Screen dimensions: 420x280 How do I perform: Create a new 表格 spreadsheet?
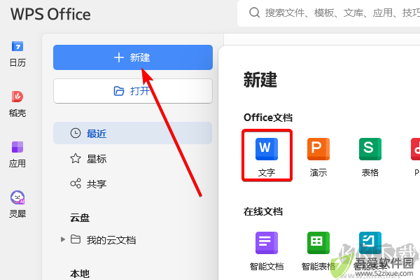coord(370,157)
